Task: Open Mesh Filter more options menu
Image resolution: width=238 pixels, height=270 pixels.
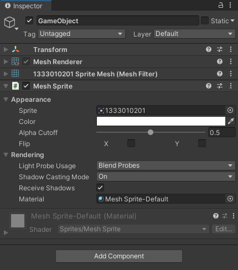Action: point(231,74)
